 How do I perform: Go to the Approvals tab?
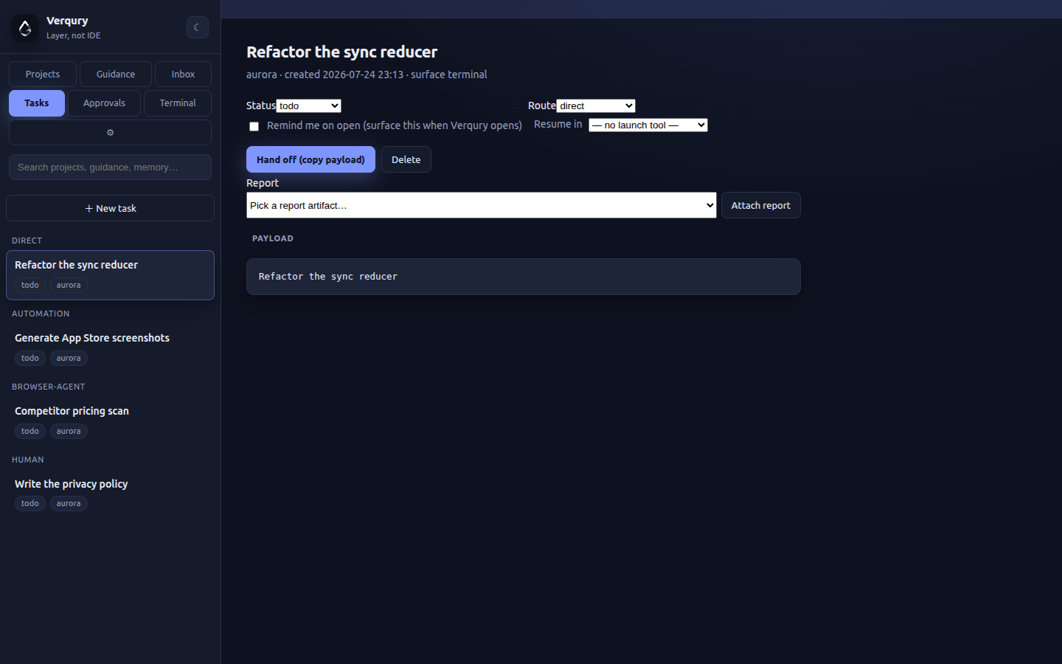[104, 103]
